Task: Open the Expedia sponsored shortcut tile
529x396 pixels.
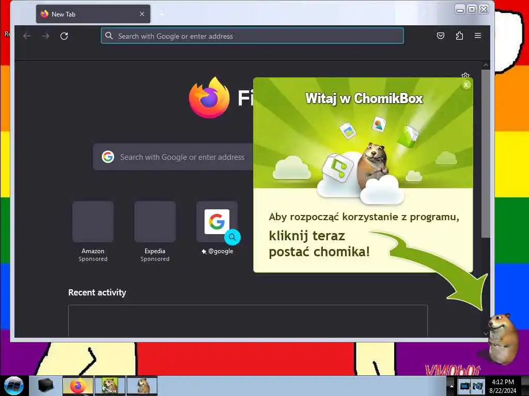Action: pyautogui.click(x=155, y=222)
